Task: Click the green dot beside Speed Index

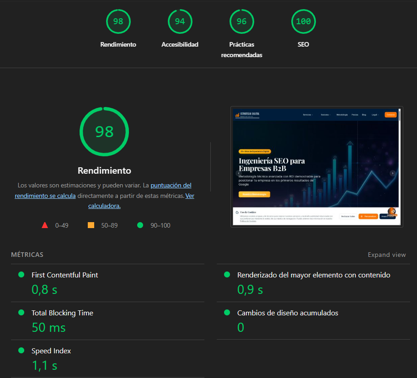Action: (21, 351)
